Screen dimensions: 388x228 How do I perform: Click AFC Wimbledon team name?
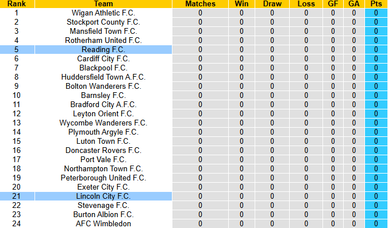(x=103, y=223)
